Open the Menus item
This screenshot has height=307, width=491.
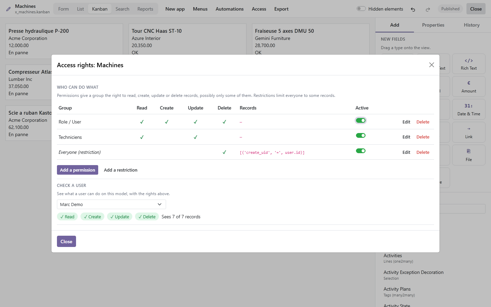[x=200, y=9]
